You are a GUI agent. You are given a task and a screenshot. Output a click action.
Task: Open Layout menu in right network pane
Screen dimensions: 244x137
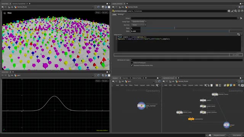[x=191, y=85]
